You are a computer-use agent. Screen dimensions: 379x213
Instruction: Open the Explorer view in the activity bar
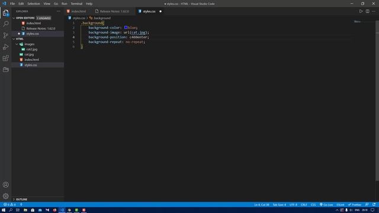(5, 12)
